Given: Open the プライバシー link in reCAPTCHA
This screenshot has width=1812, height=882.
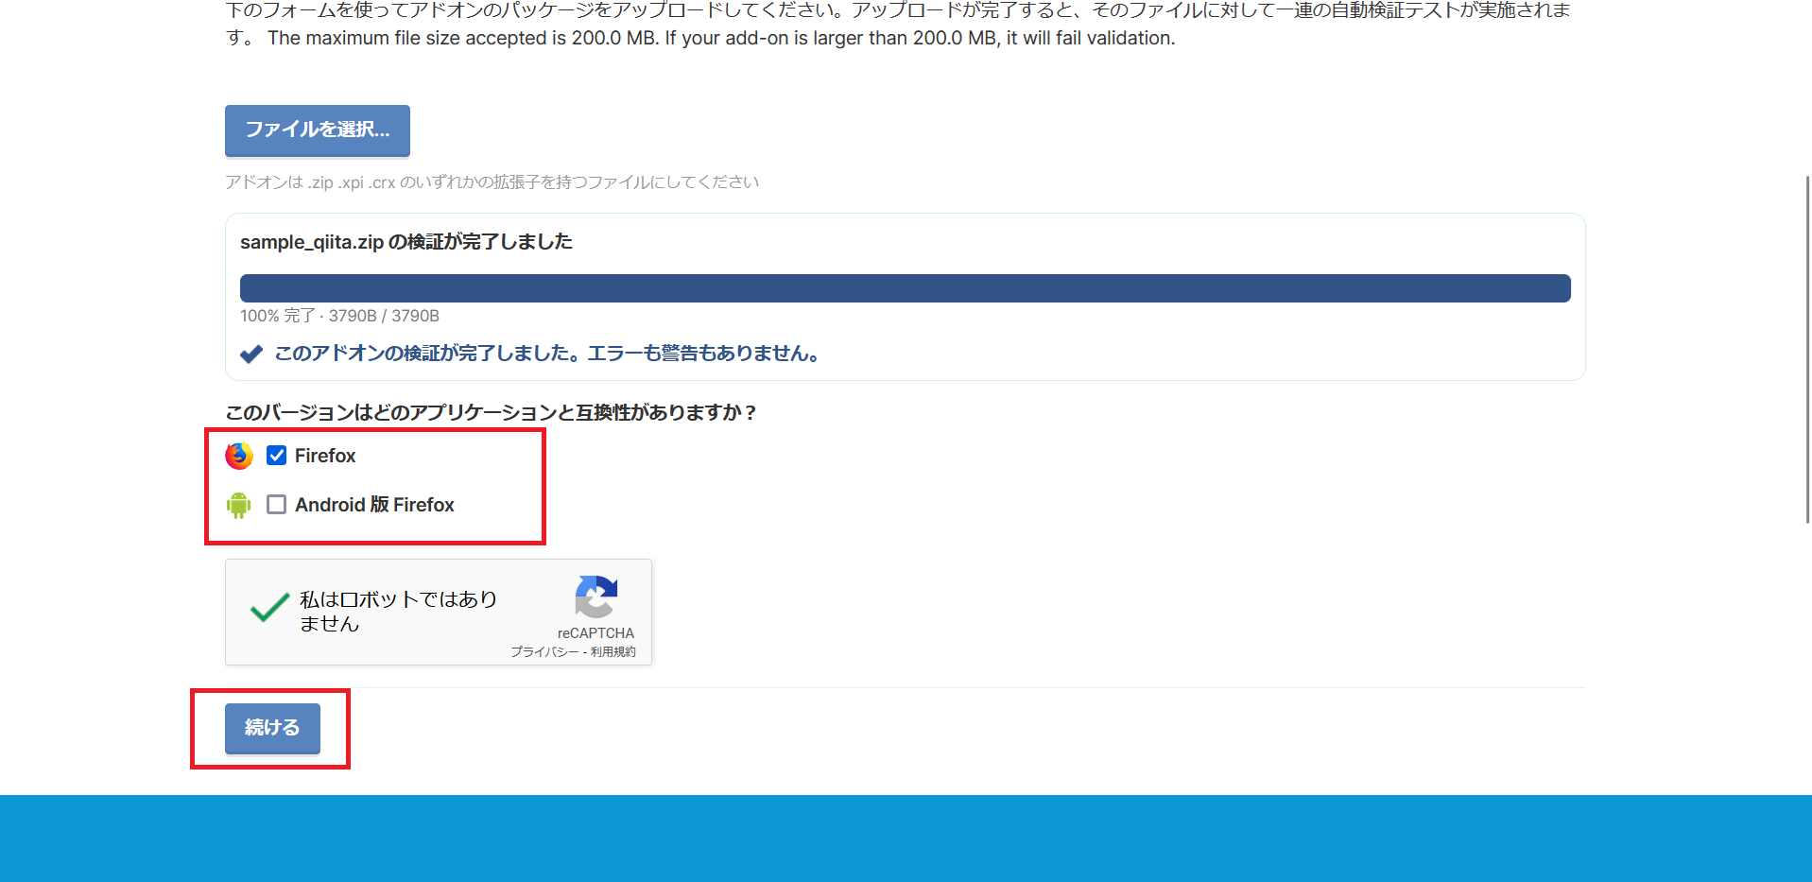Looking at the screenshot, I should tap(544, 652).
